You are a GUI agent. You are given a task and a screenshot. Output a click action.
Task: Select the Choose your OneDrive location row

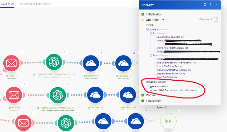tap(174, 70)
